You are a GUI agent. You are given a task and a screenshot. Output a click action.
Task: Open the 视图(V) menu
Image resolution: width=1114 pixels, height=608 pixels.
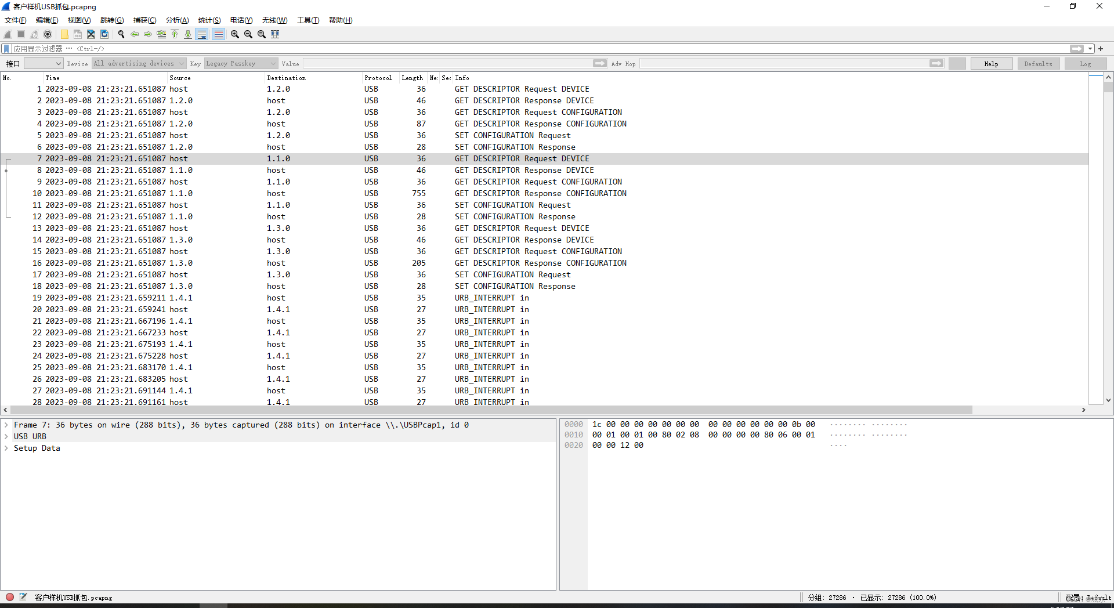79,20
